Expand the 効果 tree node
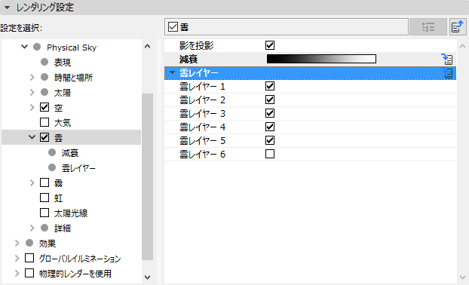This screenshot has width=469, height=285. 17,243
